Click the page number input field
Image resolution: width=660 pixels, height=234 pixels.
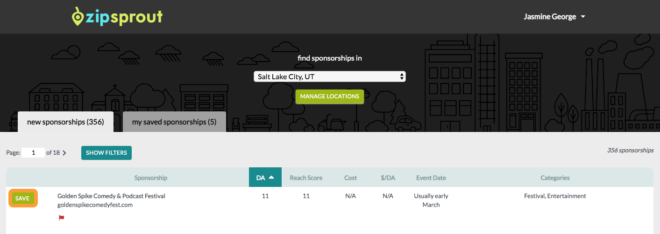33,152
